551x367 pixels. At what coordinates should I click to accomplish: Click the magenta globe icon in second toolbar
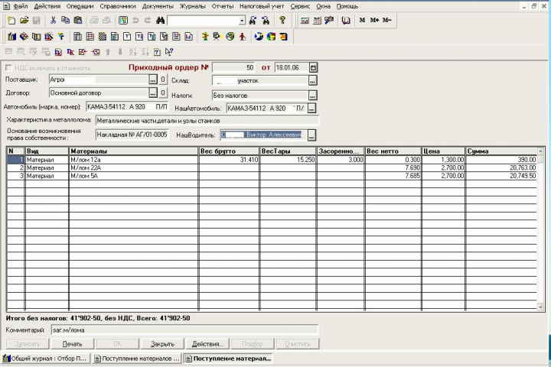[230, 36]
